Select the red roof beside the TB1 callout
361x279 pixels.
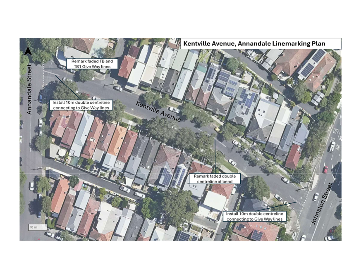pyautogui.click(x=127, y=66)
